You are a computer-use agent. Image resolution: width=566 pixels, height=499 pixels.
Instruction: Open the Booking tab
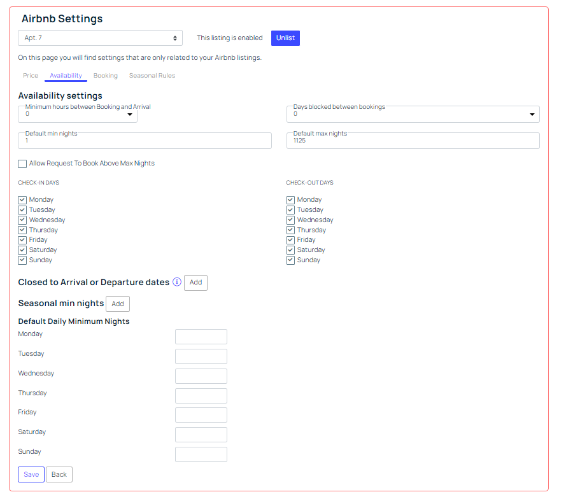(x=106, y=75)
